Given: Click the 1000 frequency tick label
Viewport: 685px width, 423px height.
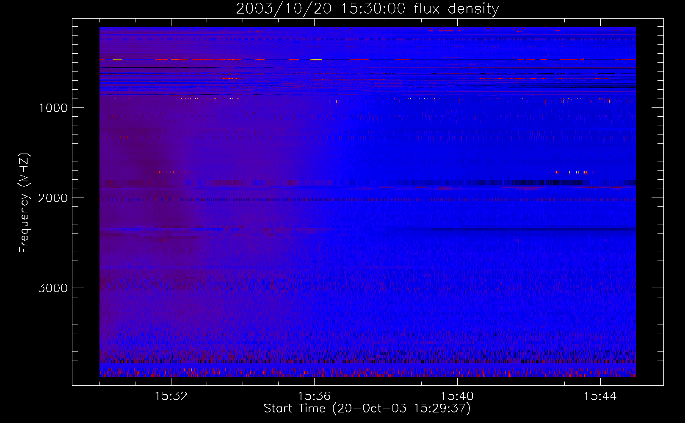Looking at the screenshot, I should coord(53,108).
